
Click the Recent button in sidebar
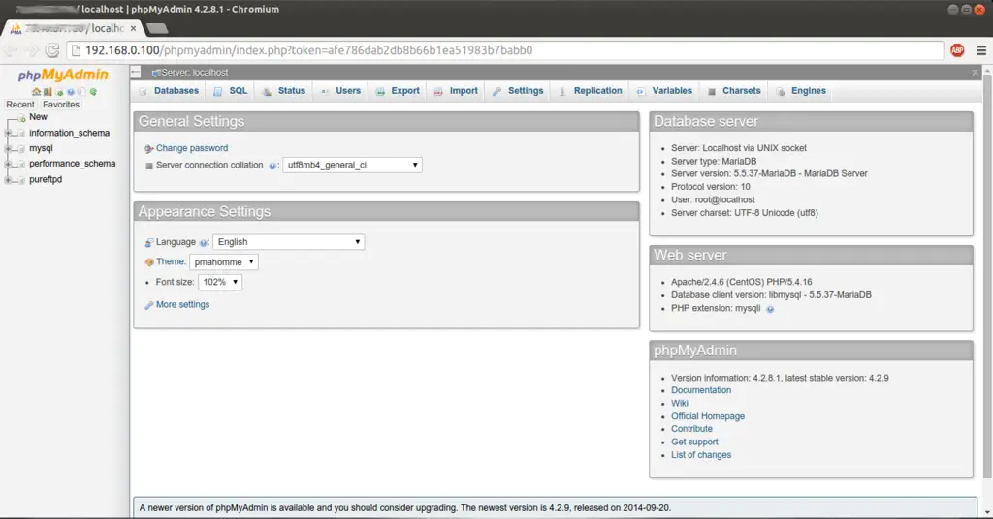20,105
